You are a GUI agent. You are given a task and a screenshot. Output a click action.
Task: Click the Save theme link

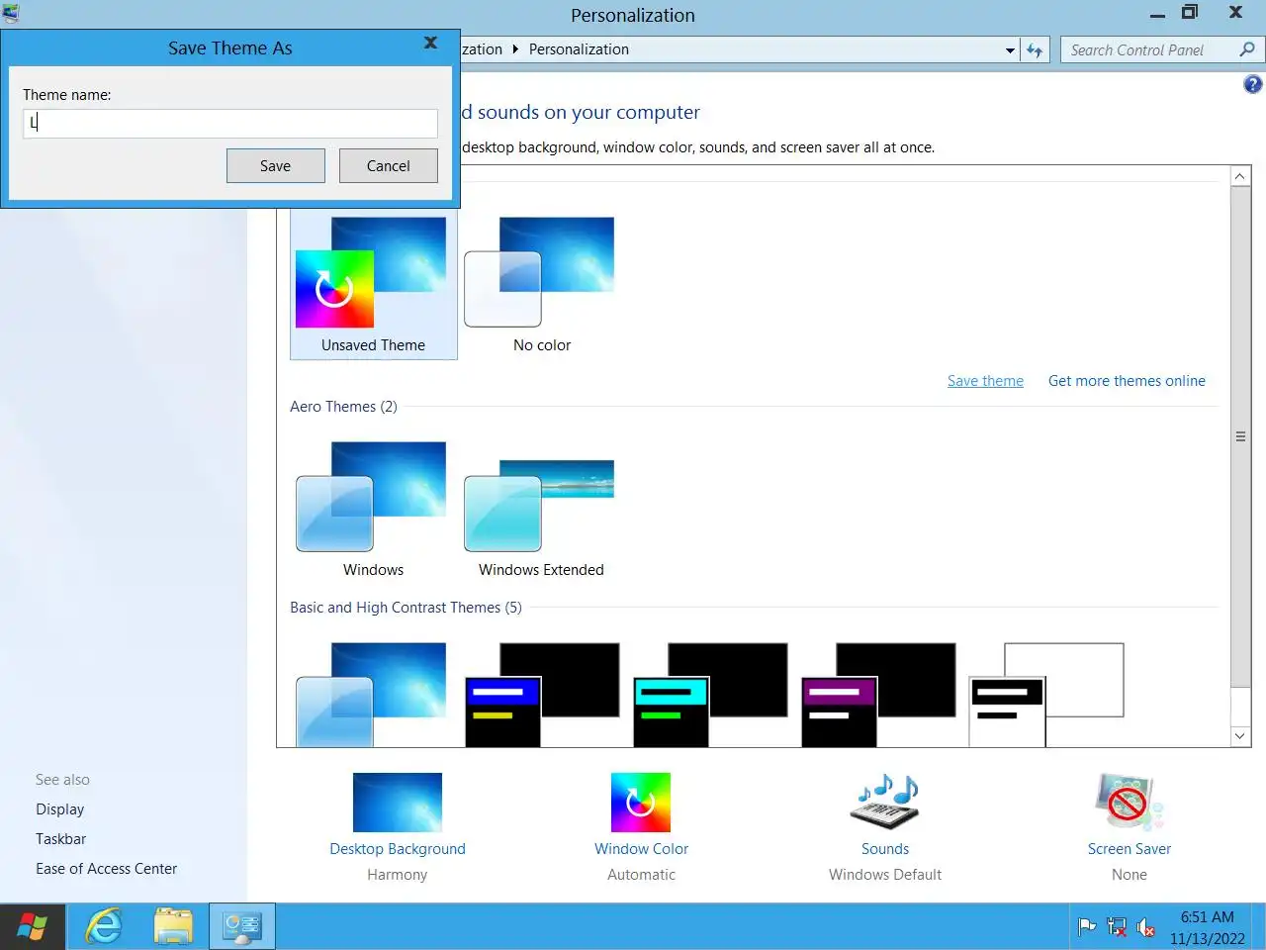pos(985,381)
